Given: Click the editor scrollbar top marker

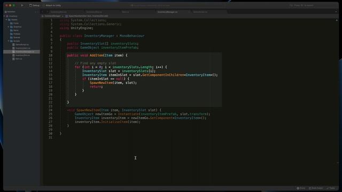Looking at the screenshot, I should (337, 20).
